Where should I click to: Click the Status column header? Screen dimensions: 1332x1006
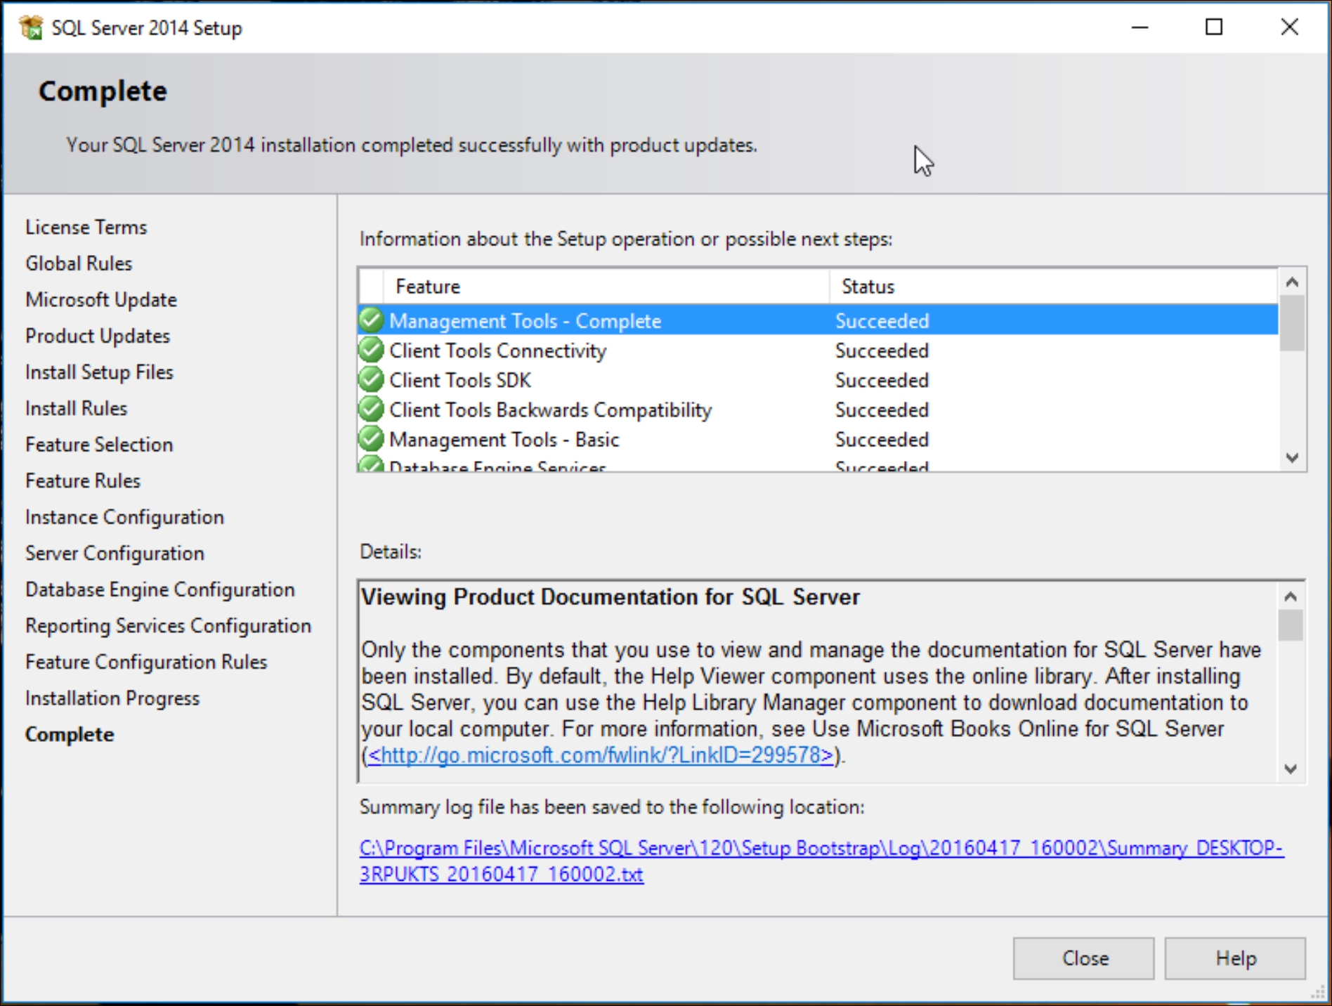tap(1054, 286)
